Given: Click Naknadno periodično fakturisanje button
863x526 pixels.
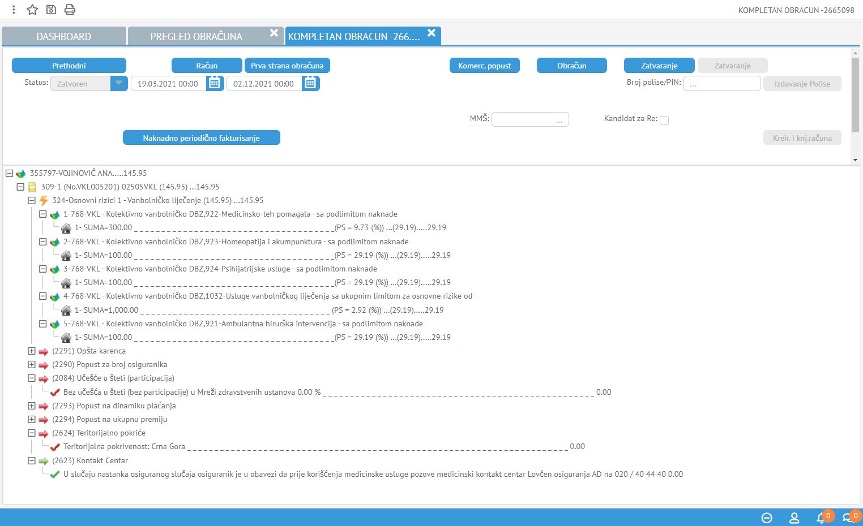Looking at the screenshot, I should (202, 138).
